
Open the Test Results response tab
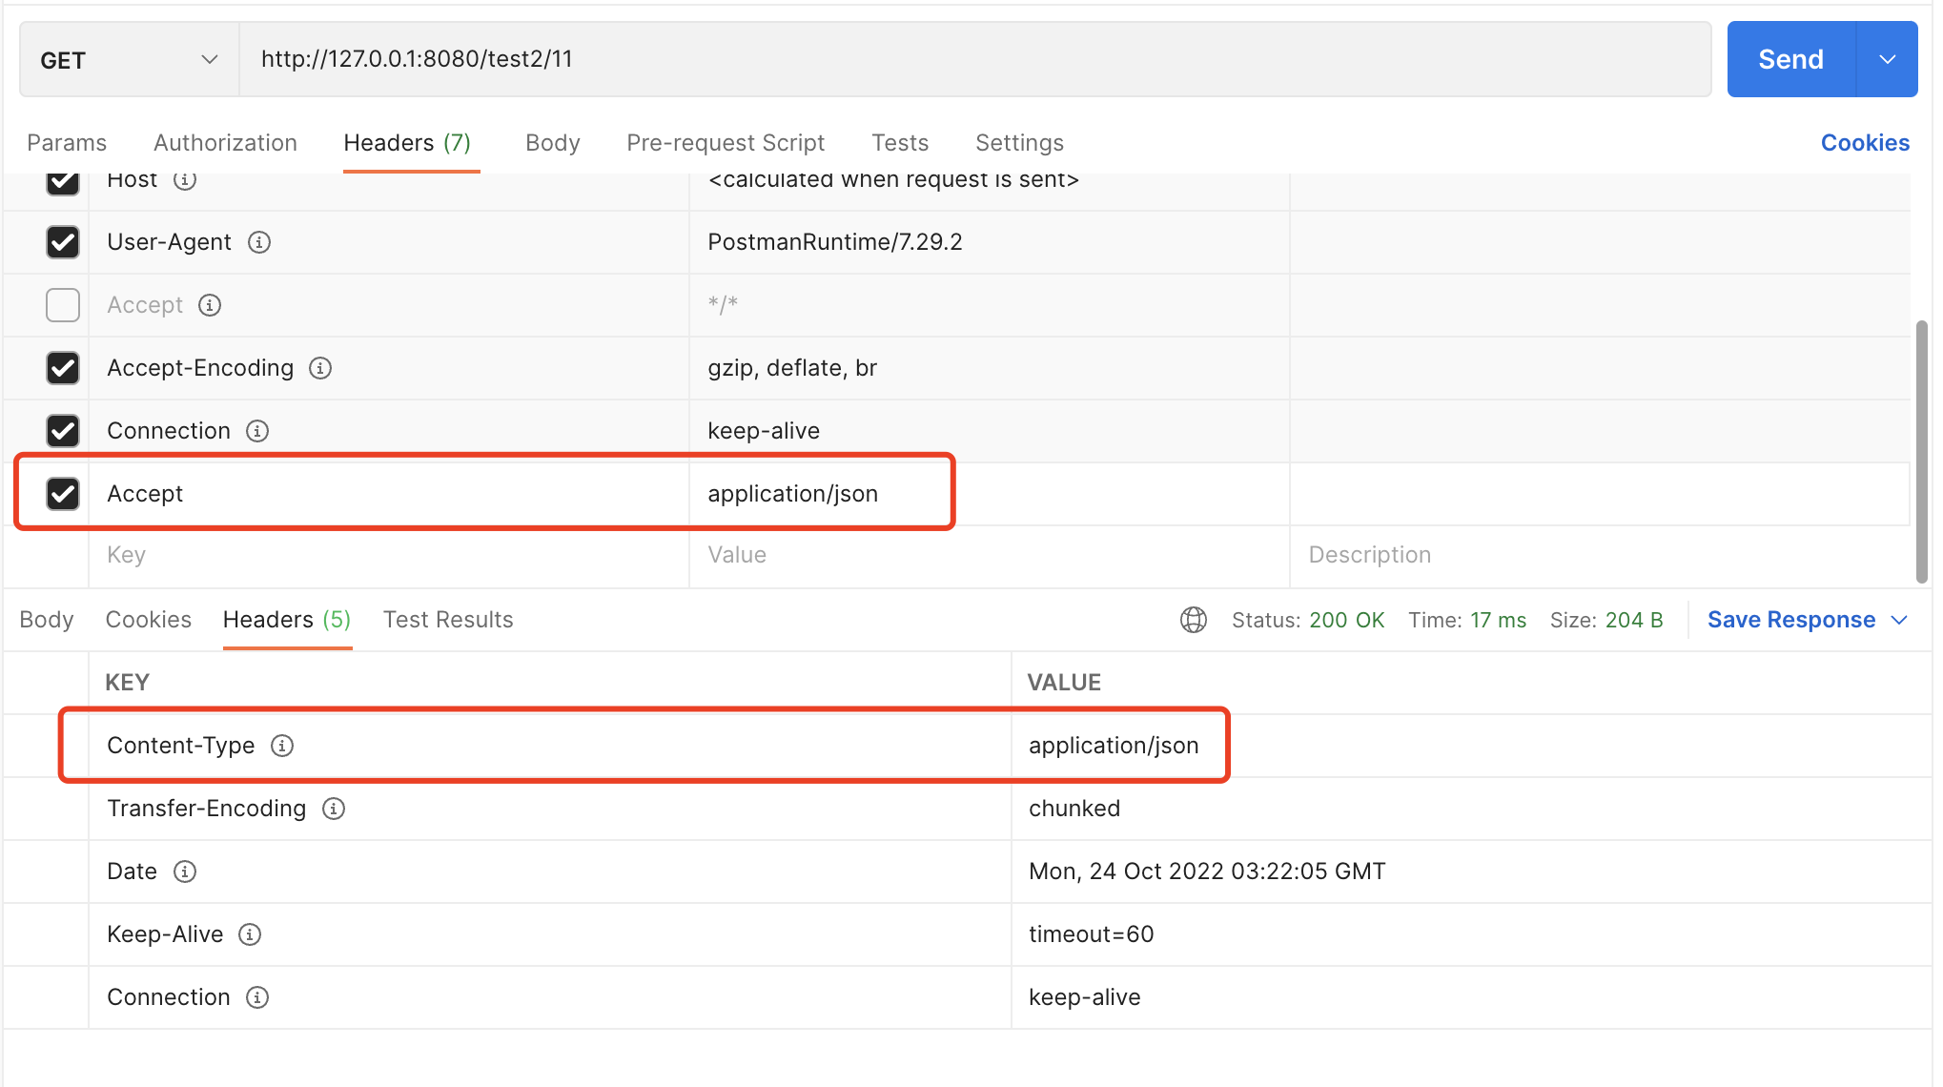(x=448, y=620)
